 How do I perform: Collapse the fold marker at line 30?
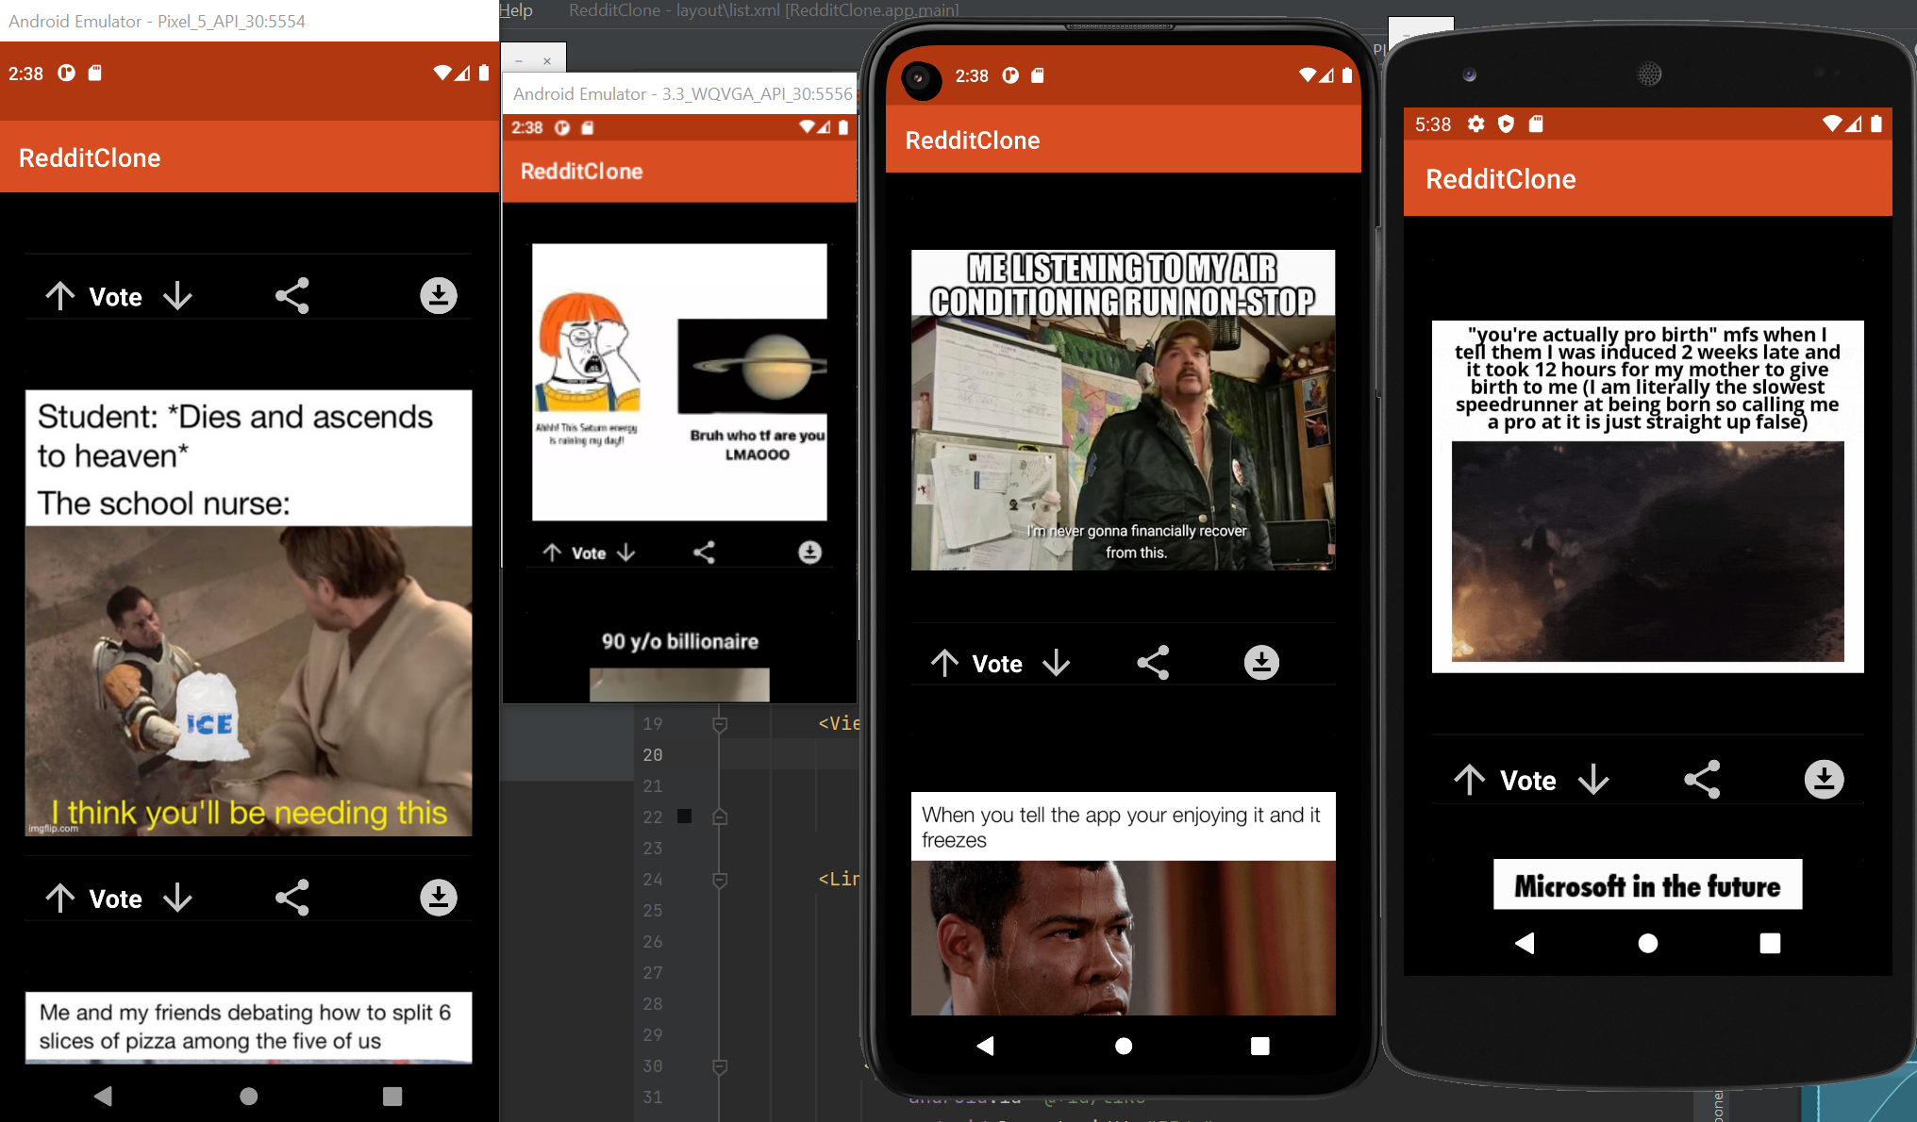coord(720,1066)
